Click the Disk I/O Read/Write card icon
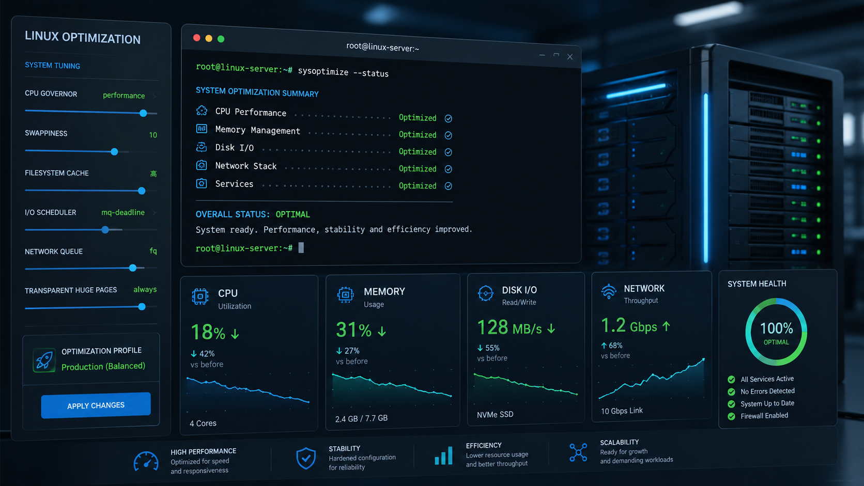The height and width of the screenshot is (486, 864). tap(485, 293)
